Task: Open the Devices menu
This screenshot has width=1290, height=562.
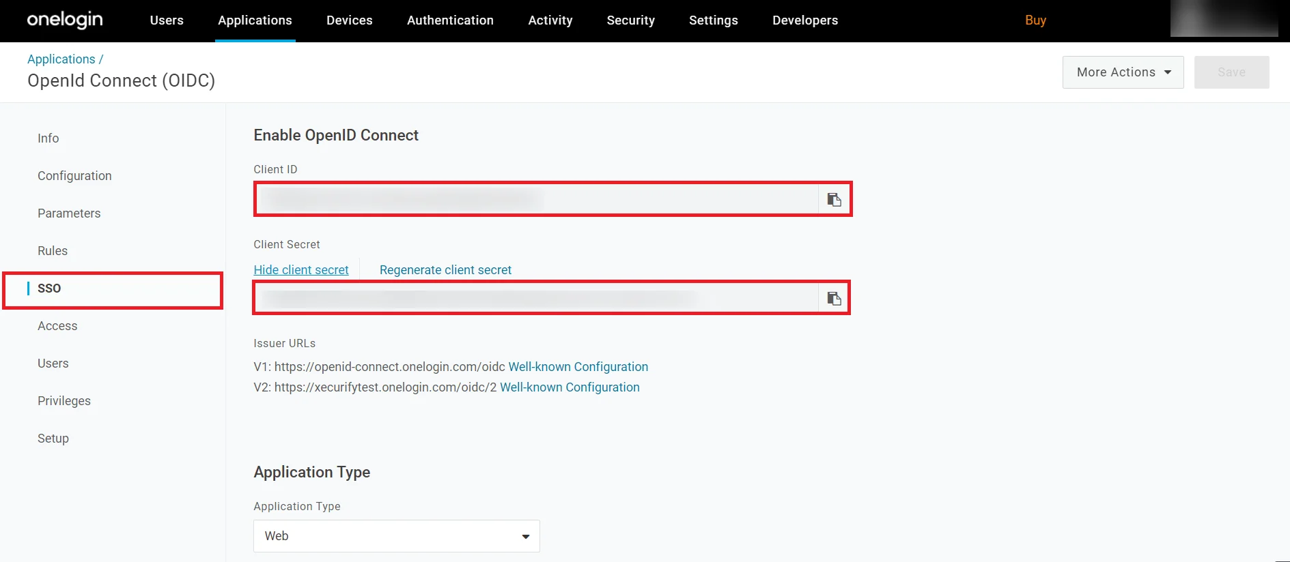Action: point(350,20)
